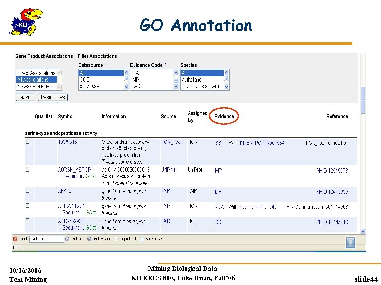Screen dimensions: 381x285
Task: Click the Information column header
Action: (x=114, y=116)
